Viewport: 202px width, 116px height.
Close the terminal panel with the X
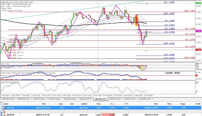point(1,103)
